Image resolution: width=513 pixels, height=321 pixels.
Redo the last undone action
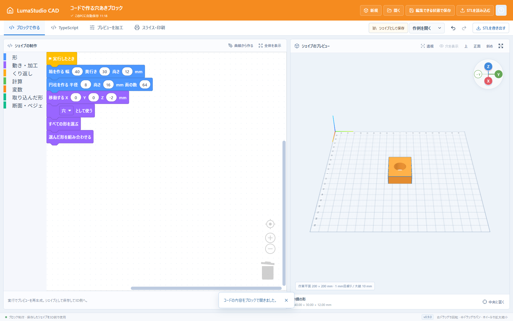pyautogui.click(x=464, y=28)
